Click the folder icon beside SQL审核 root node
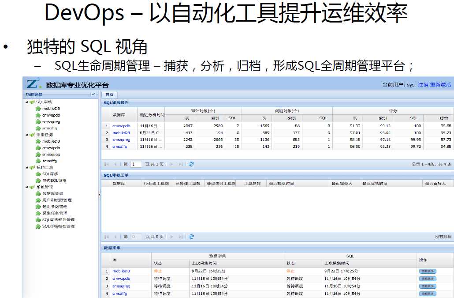The height and width of the screenshot is (298, 454). pos(32,102)
